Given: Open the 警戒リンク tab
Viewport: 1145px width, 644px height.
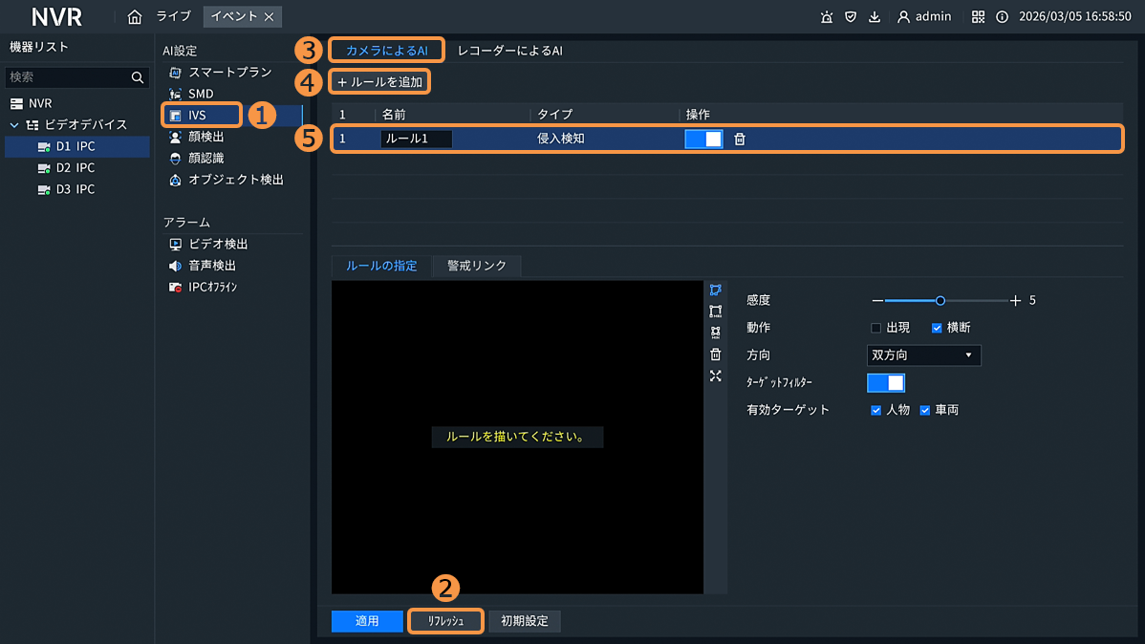Looking at the screenshot, I should pos(476,266).
